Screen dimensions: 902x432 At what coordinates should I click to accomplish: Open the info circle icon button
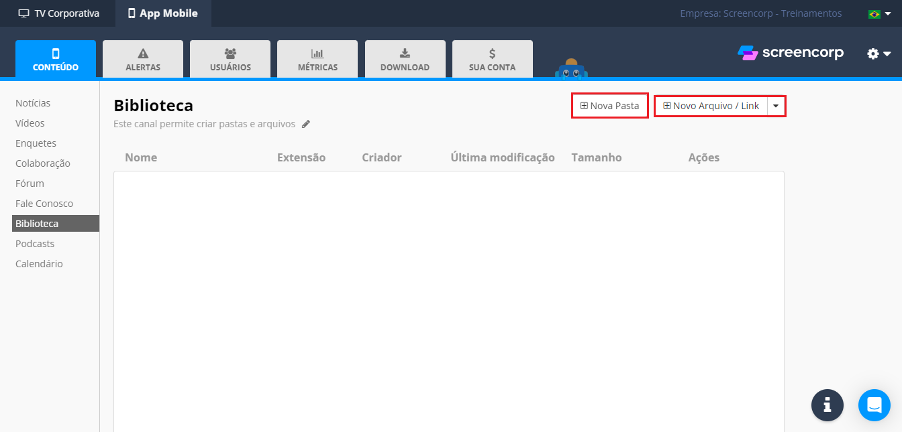827,405
